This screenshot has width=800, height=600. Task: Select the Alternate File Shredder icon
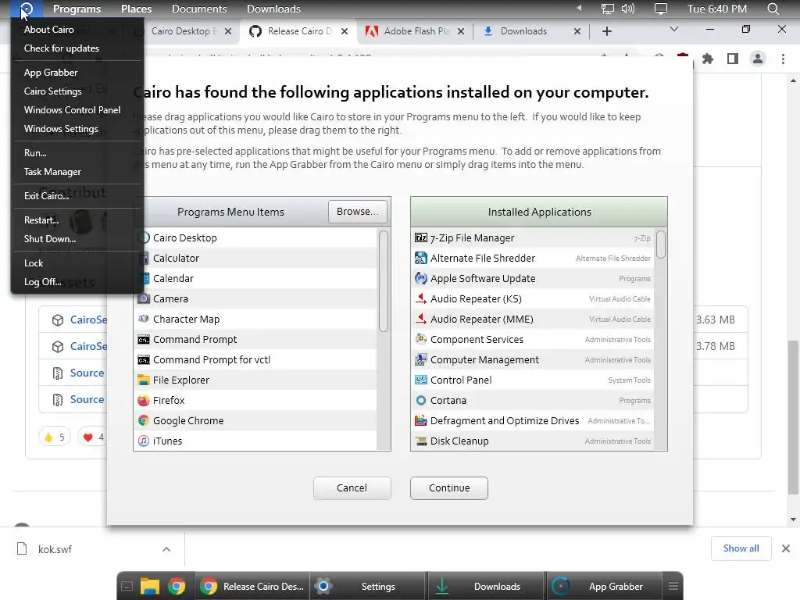click(421, 258)
